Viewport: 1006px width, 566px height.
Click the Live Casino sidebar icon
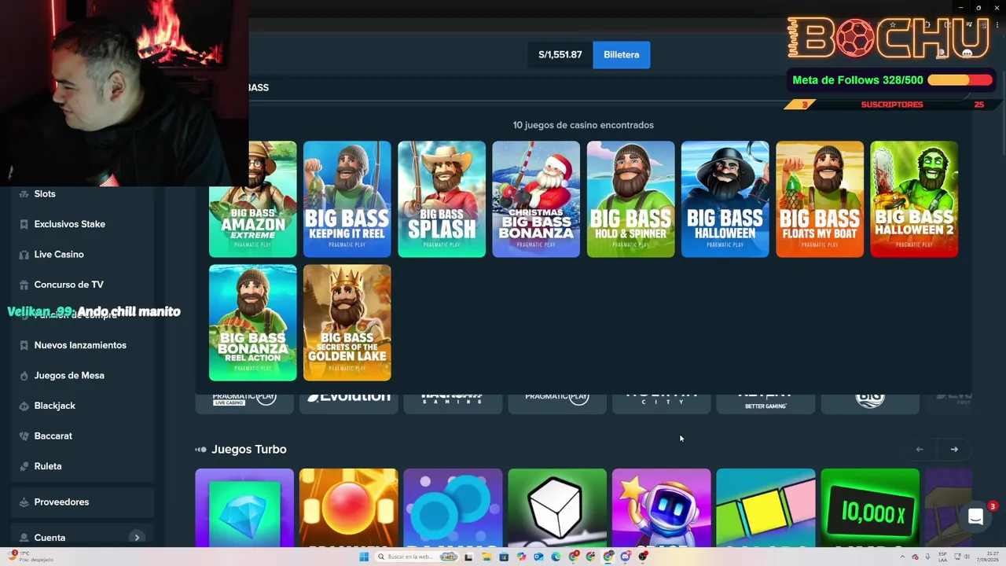(x=24, y=255)
